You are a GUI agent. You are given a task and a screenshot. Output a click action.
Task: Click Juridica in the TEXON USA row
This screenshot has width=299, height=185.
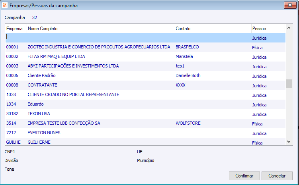259,114
